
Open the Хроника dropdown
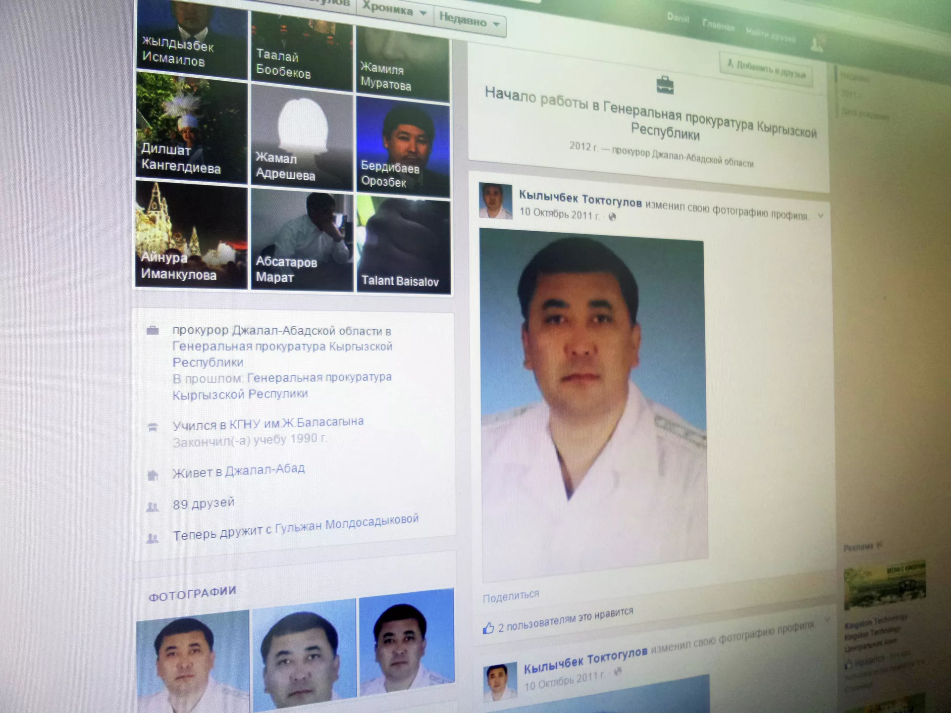(x=394, y=9)
